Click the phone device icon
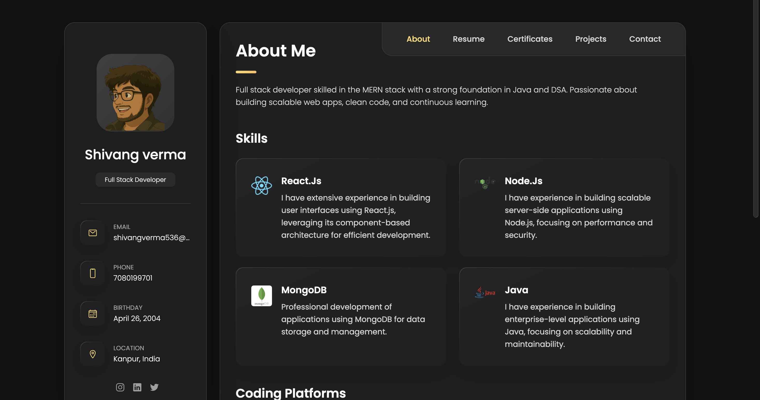This screenshot has width=760, height=400. pyautogui.click(x=93, y=273)
